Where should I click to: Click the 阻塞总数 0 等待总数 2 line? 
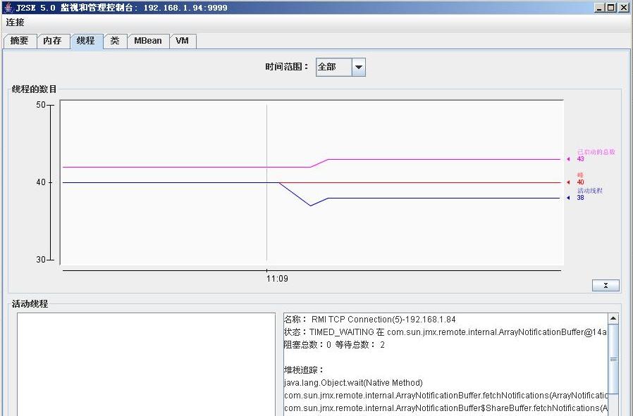334,345
